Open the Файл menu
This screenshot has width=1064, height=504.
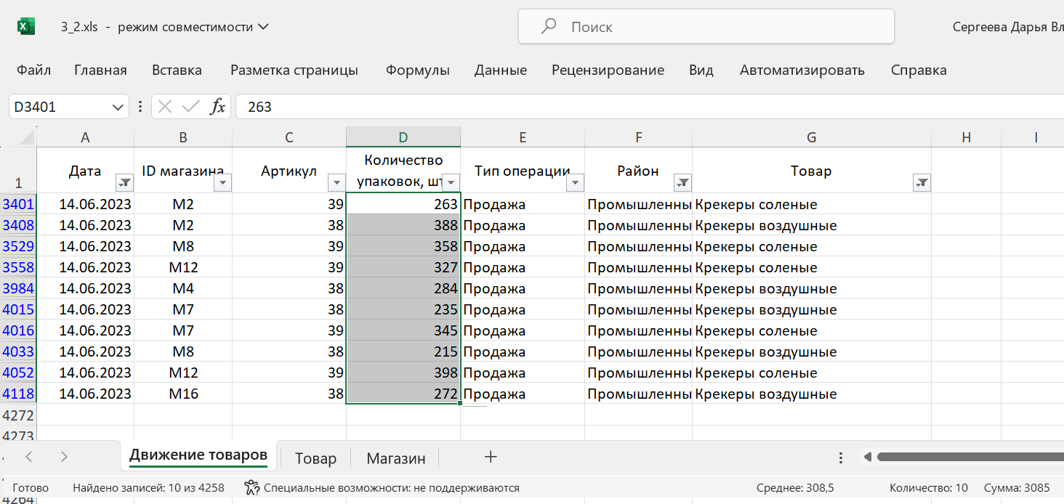click(x=33, y=70)
